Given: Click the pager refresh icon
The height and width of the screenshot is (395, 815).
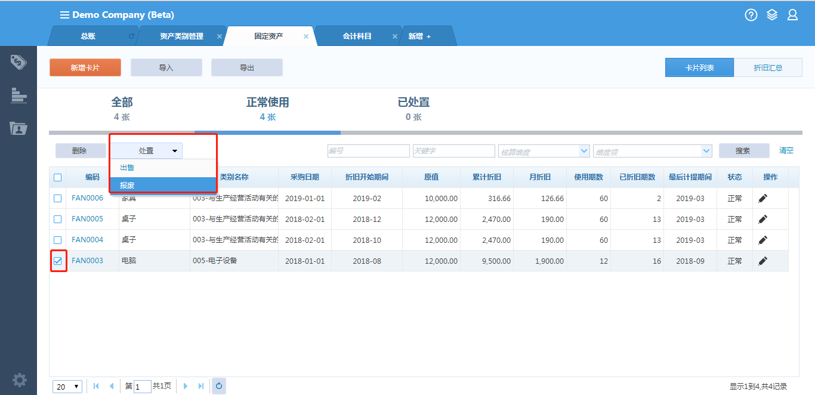Looking at the screenshot, I should pyautogui.click(x=219, y=386).
